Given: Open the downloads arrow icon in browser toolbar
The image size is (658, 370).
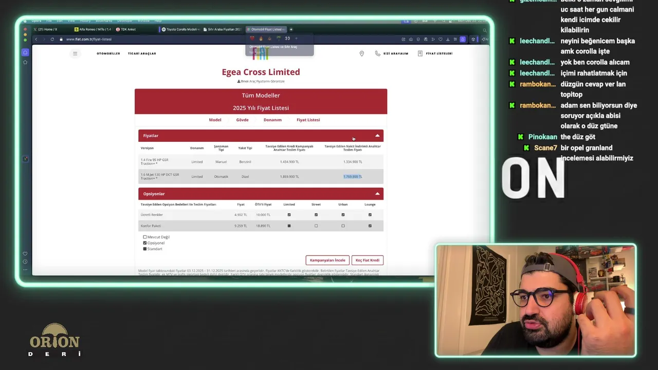Looking at the screenshot, I should pos(448,39).
